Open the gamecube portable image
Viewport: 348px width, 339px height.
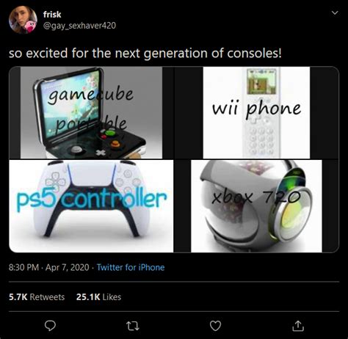point(91,112)
